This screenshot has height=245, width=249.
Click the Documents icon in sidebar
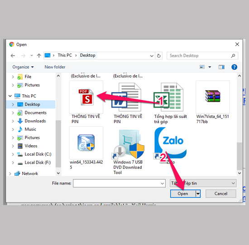tap(20, 113)
